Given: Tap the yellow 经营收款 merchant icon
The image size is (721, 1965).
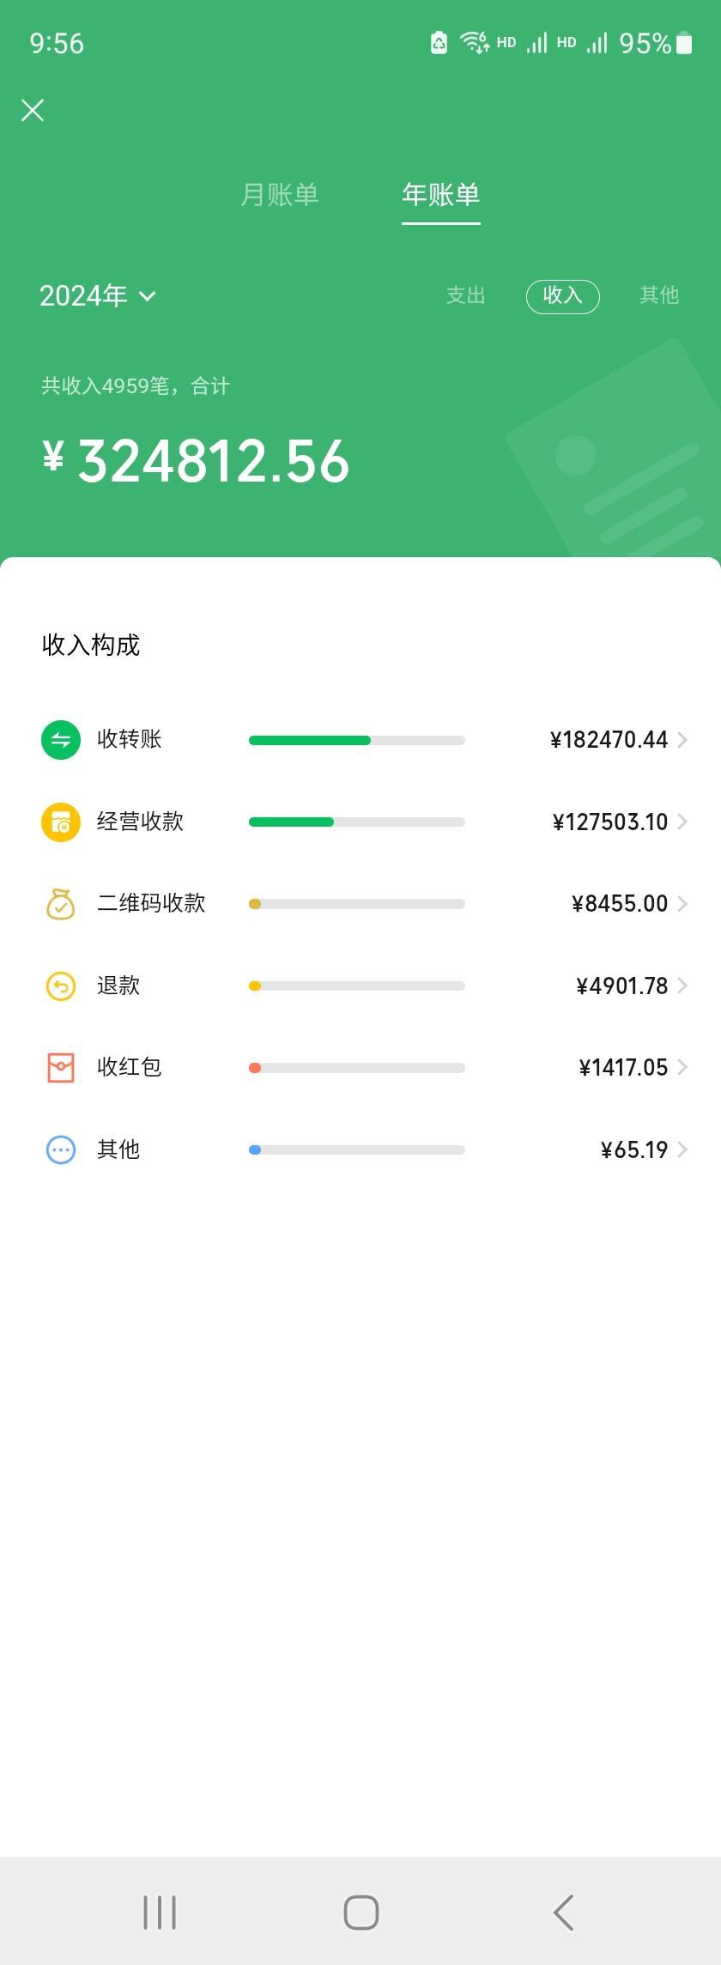Looking at the screenshot, I should tap(61, 822).
